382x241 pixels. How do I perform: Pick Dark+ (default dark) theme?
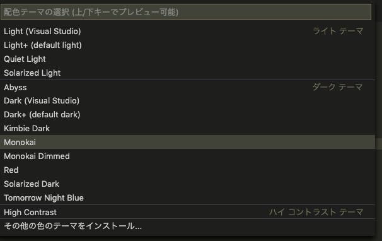click(187, 115)
